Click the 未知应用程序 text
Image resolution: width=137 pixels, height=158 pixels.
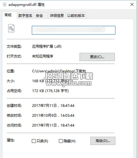[x=42, y=56]
